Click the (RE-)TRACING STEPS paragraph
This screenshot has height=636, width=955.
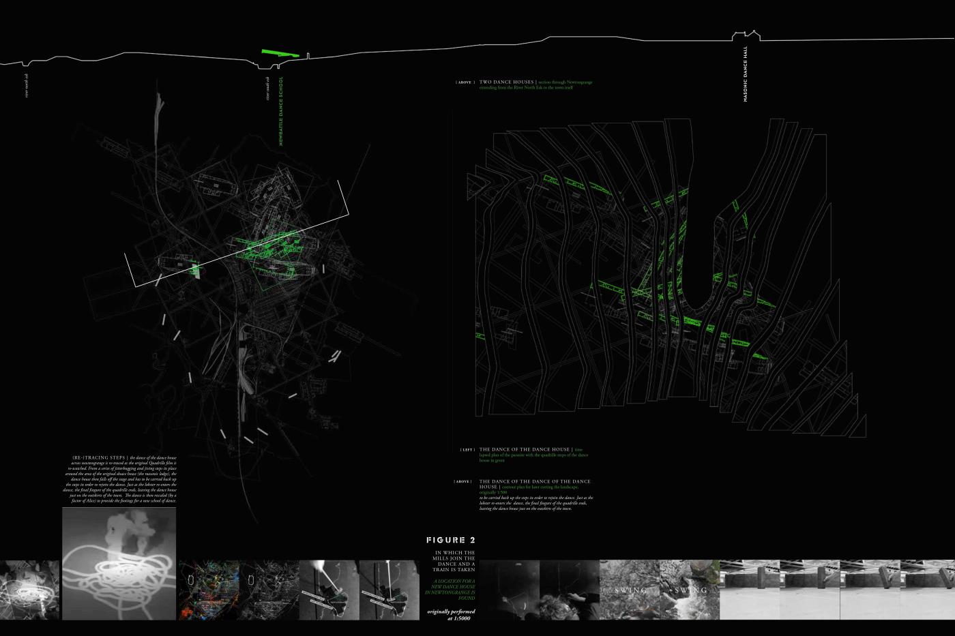pyautogui.click(x=123, y=479)
